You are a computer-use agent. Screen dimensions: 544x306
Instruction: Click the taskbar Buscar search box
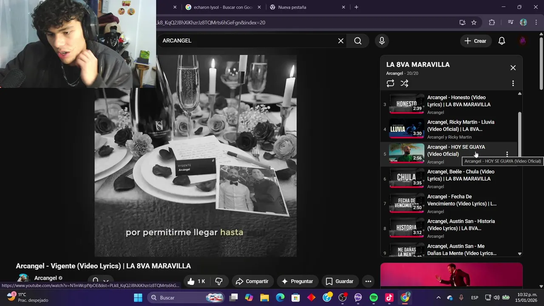coord(186,297)
